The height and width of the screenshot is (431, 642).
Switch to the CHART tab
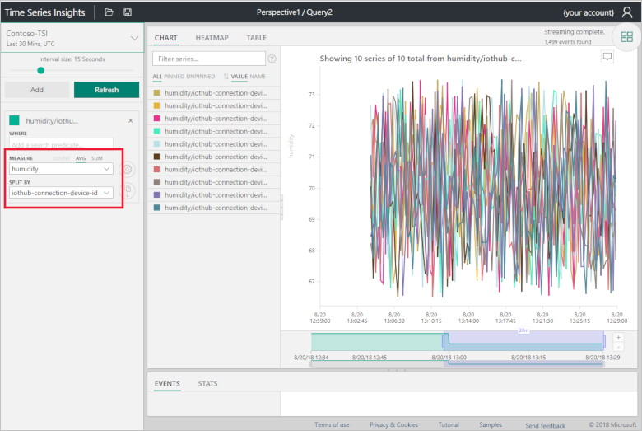click(165, 38)
